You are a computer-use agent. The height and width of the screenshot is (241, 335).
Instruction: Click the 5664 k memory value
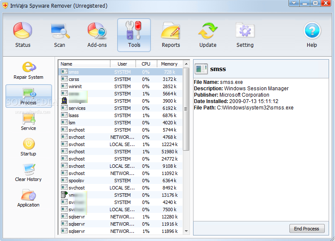[170, 94]
